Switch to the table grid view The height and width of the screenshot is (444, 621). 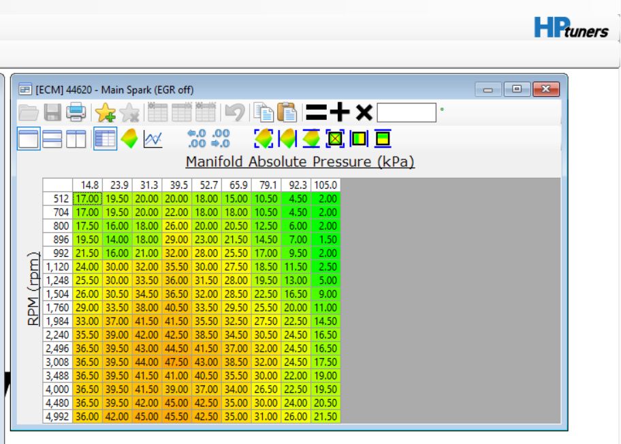point(106,140)
